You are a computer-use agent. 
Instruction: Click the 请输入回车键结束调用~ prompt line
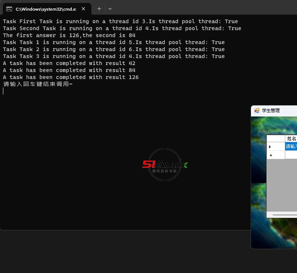tap(38, 84)
